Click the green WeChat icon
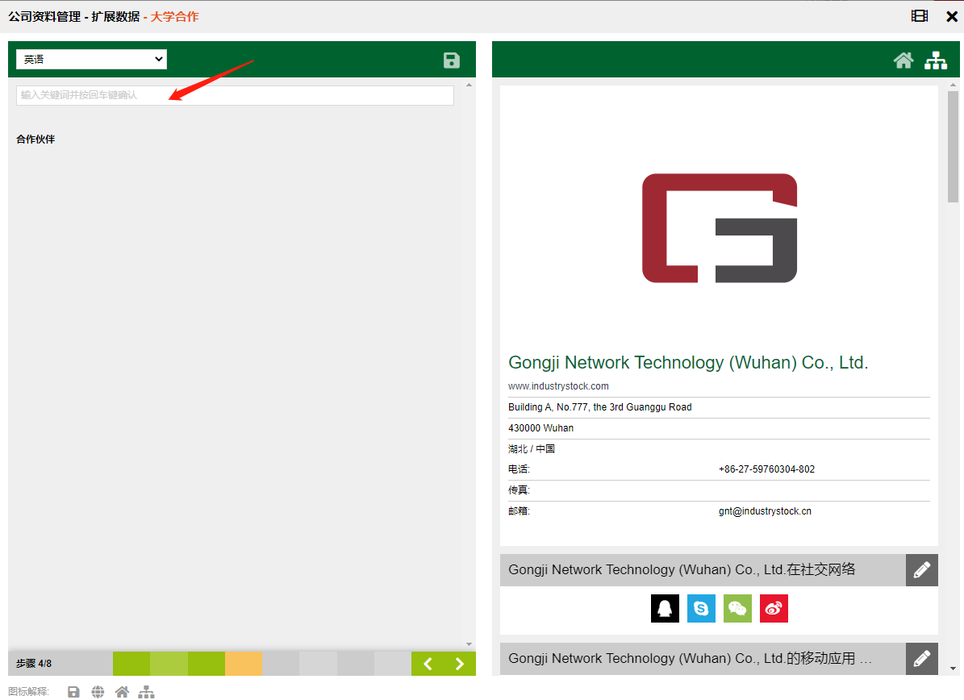Screen dimensions: 964x700 [737, 608]
